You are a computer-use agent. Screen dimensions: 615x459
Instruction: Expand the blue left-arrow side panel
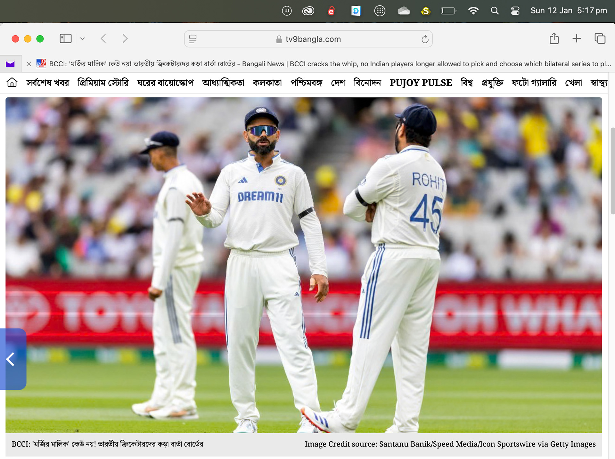pos(12,359)
